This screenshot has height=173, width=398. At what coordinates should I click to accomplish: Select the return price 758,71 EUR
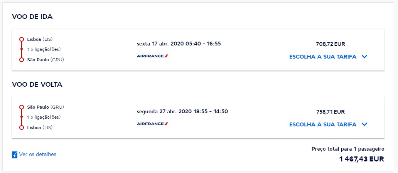pyautogui.click(x=330, y=112)
